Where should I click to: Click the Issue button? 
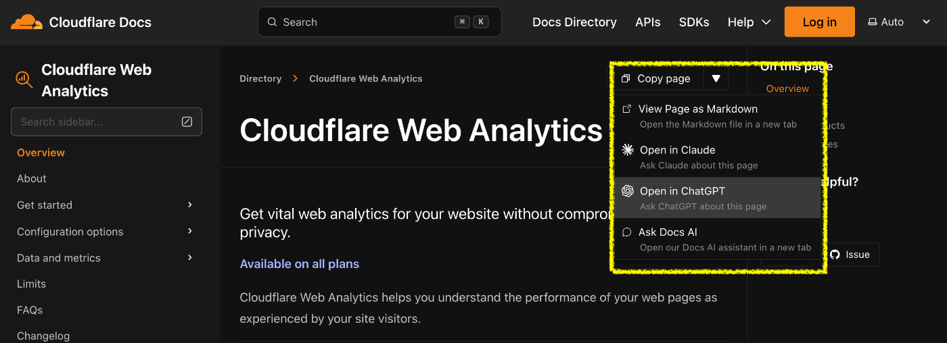point(851,255)
